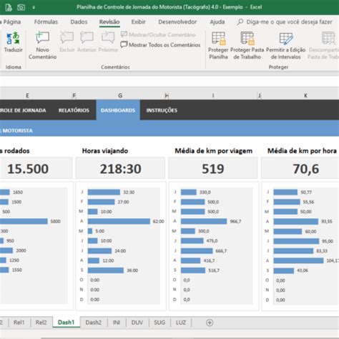Viewport: 339px width, 339px height.
Task: Select the Dash1 sheet tab
Action: click(67, 323)
